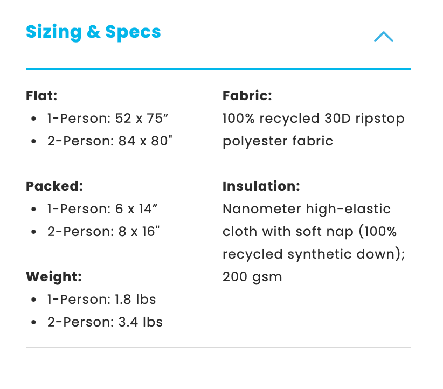
Task: Select the Fabric: label
Action: click(247, 96)
